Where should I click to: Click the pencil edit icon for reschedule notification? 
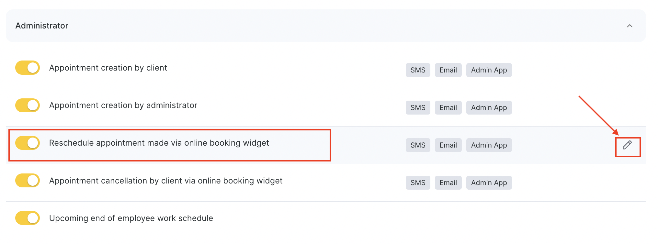[627, 145]
